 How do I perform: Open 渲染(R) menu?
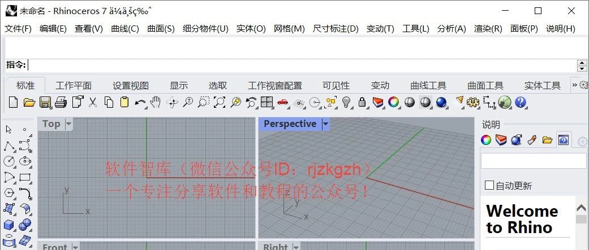tap(488, 29)
